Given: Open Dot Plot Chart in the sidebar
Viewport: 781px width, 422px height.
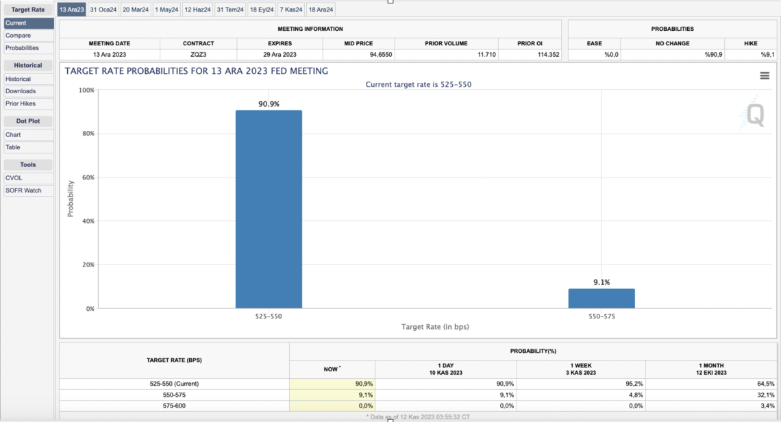Looking at the screenshot, I should click(x=28, y=134).
